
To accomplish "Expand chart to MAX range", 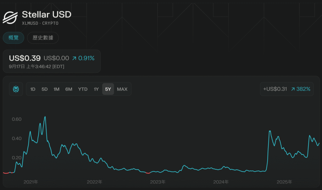I will 122,89.
